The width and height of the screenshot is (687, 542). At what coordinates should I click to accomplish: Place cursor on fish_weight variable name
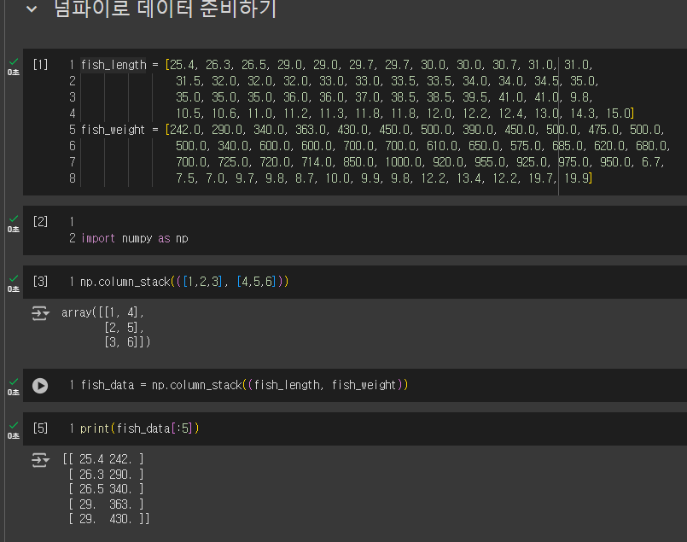113,130
